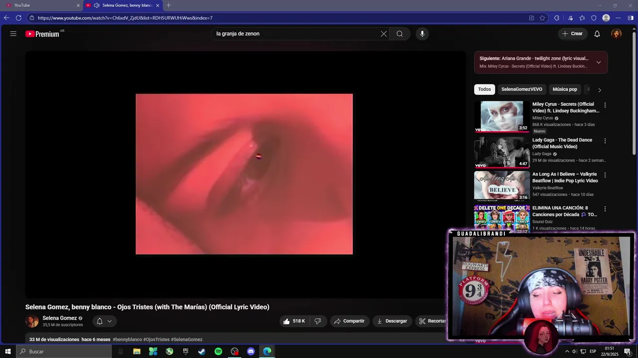638x358 pixels.
Task: Open browser extensions puzzle icon
Action: tap(557, 18)
